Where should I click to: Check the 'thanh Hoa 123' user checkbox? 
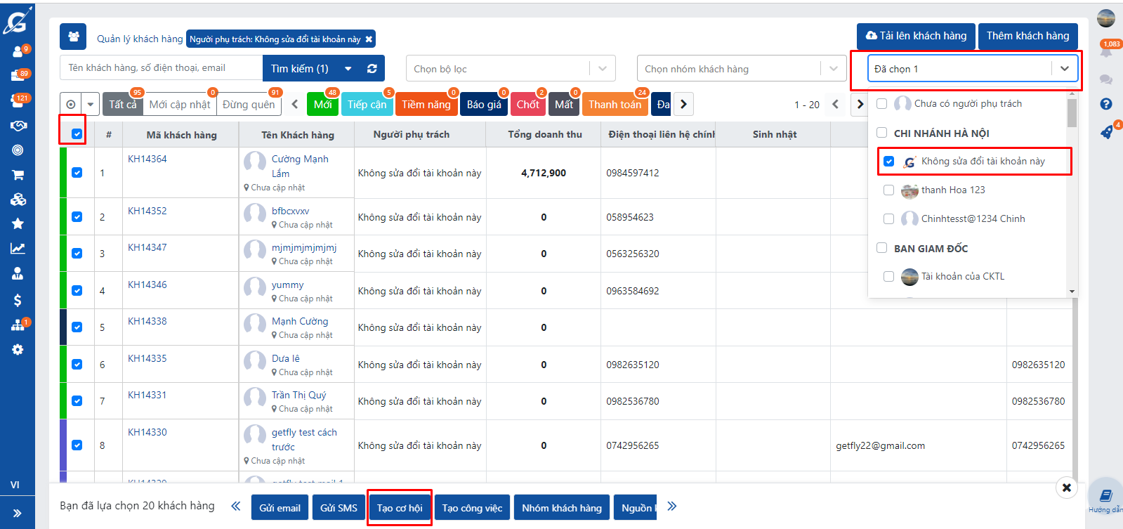(888, 190)
